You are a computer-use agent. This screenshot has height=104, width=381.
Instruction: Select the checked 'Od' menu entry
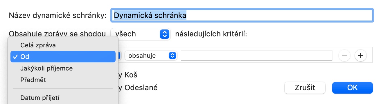pos(63,57)
